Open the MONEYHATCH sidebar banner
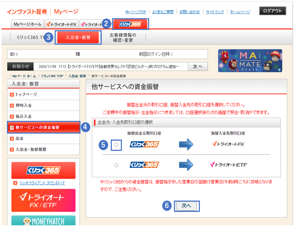 (43, 220)
